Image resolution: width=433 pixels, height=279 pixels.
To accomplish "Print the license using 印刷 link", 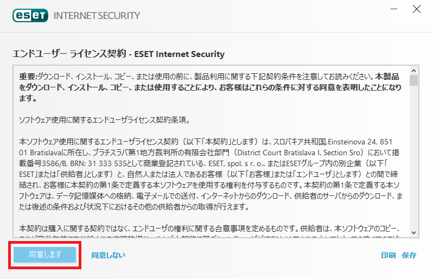I will (x=389, y=255).
